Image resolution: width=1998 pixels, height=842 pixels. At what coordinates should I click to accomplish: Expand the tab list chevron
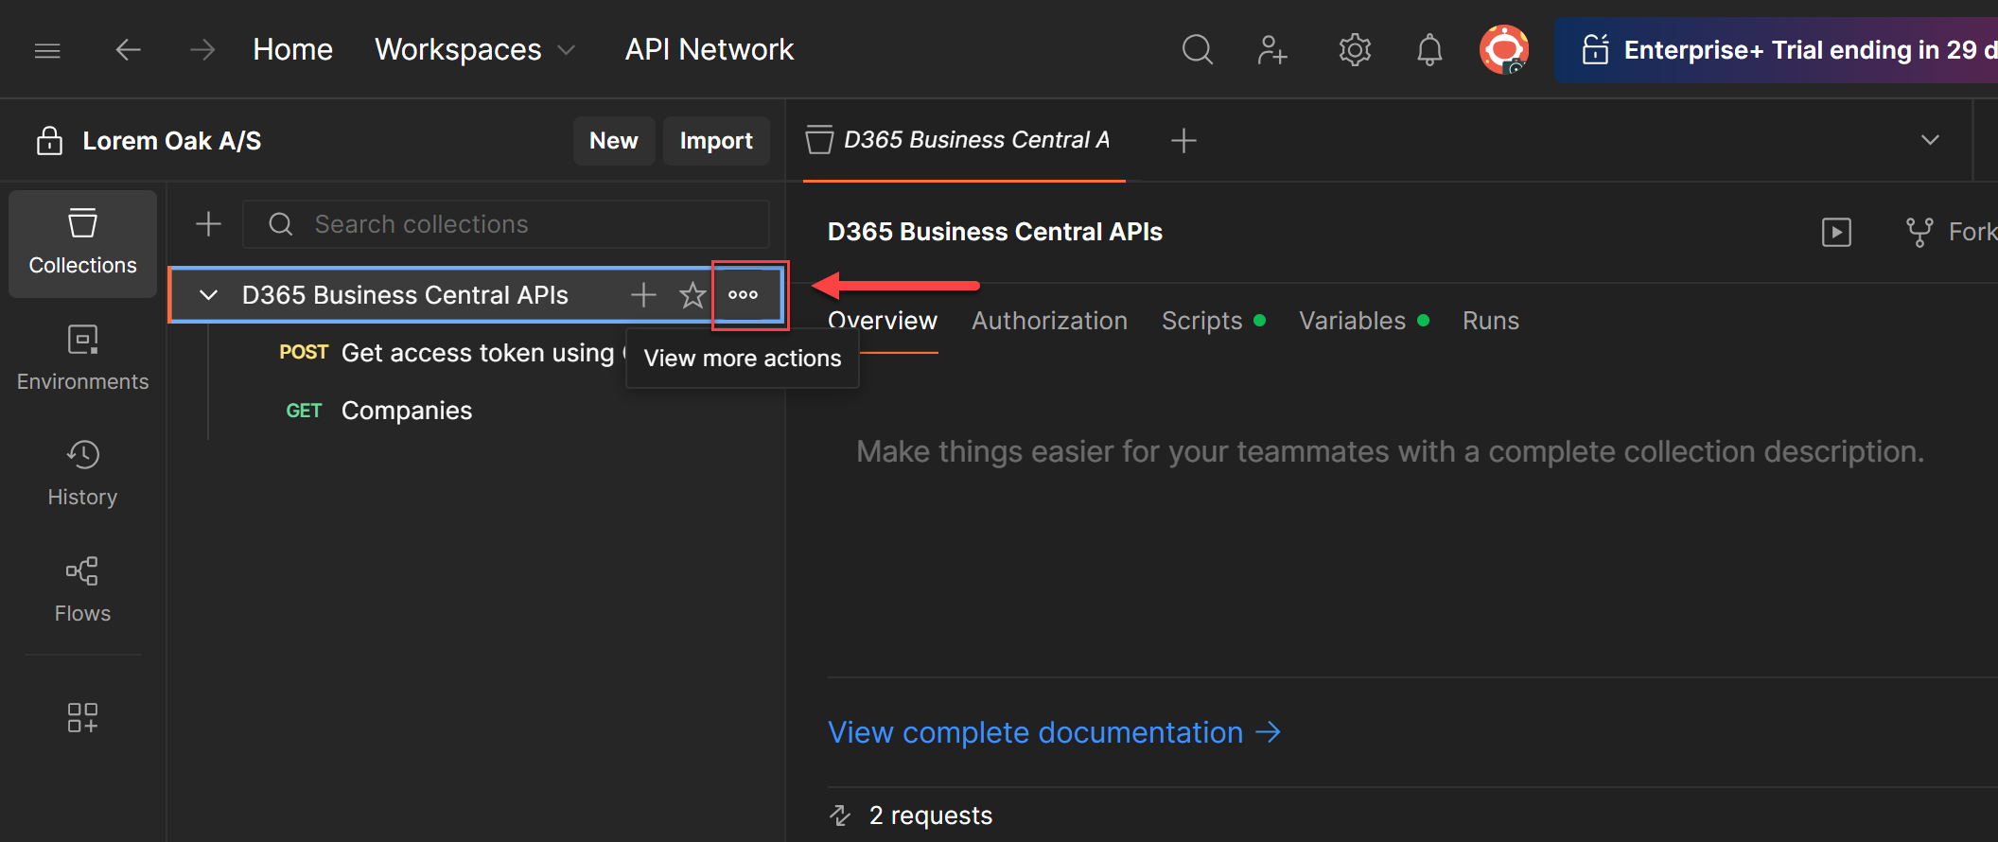click(1930, 141)
